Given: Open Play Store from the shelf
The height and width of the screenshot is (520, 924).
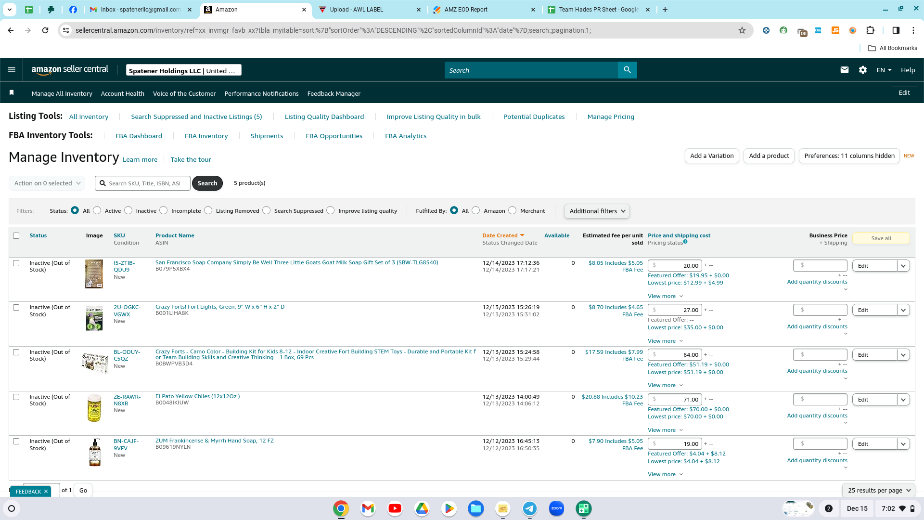Looking at the screenshot, I should pyautogui.click(x=449, y=508).
